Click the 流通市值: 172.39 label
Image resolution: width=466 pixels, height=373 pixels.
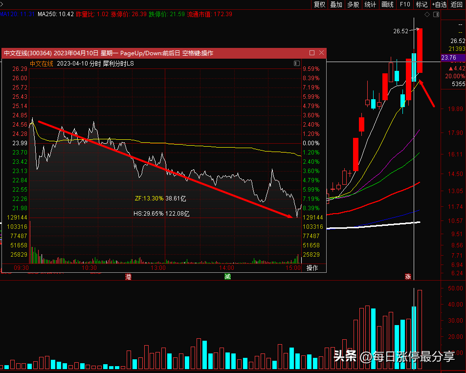(209, 14)
